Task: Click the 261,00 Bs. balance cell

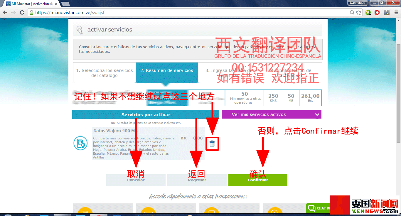Action: coord(310,98)
